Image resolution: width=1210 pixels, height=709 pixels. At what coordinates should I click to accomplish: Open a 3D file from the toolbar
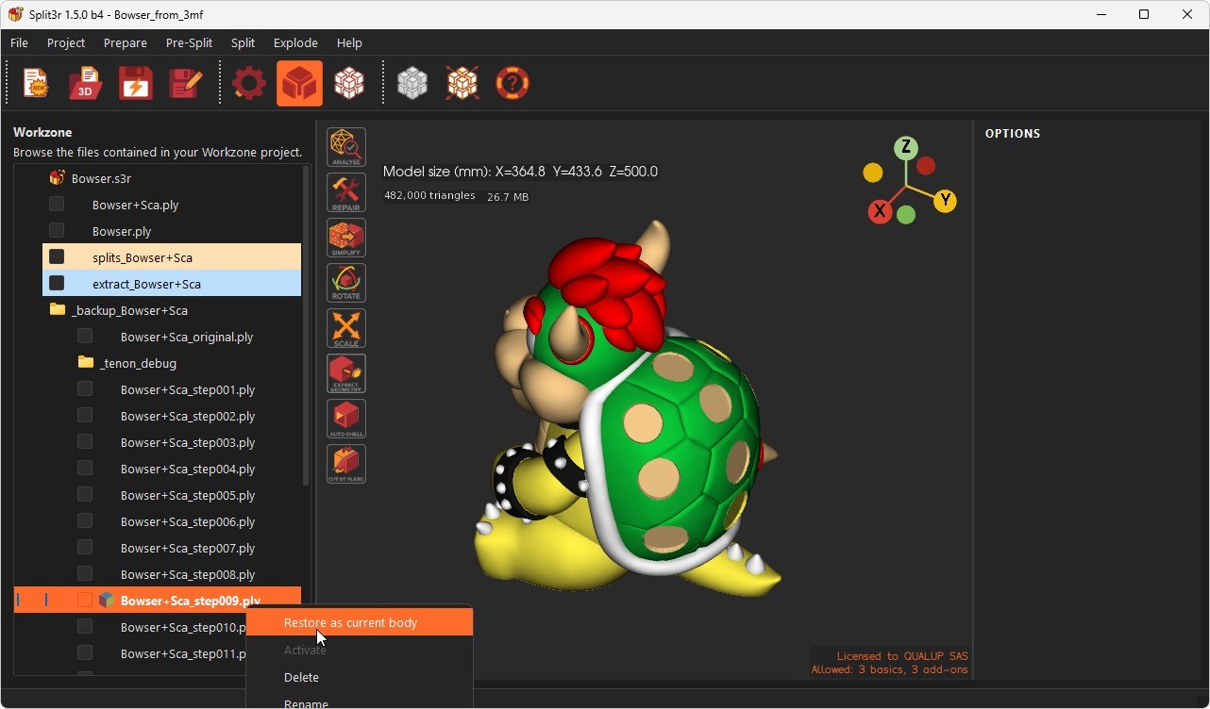pyautogui.click(x=86, y=84)
